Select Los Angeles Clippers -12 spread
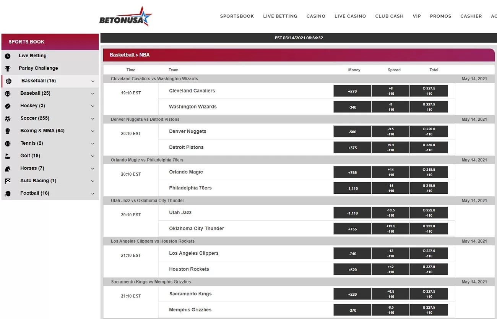497x319 pixels. pyautogui.click(x=391, y=253)
